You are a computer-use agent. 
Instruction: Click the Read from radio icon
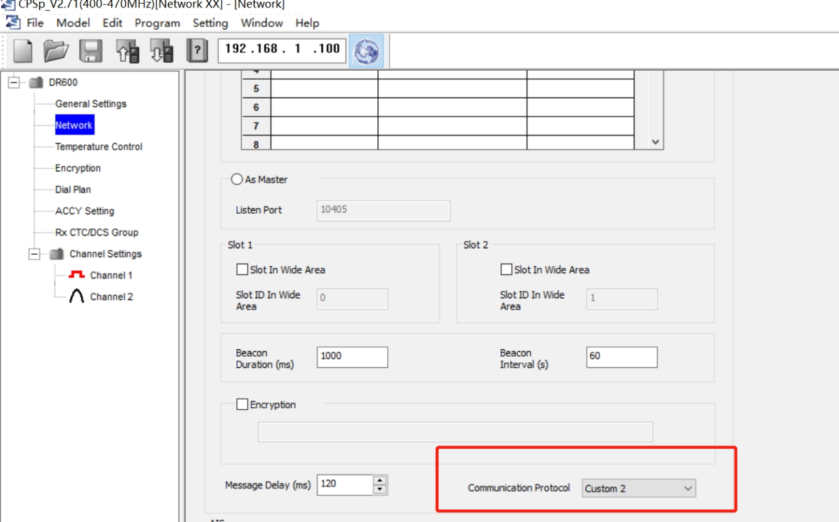127,51
